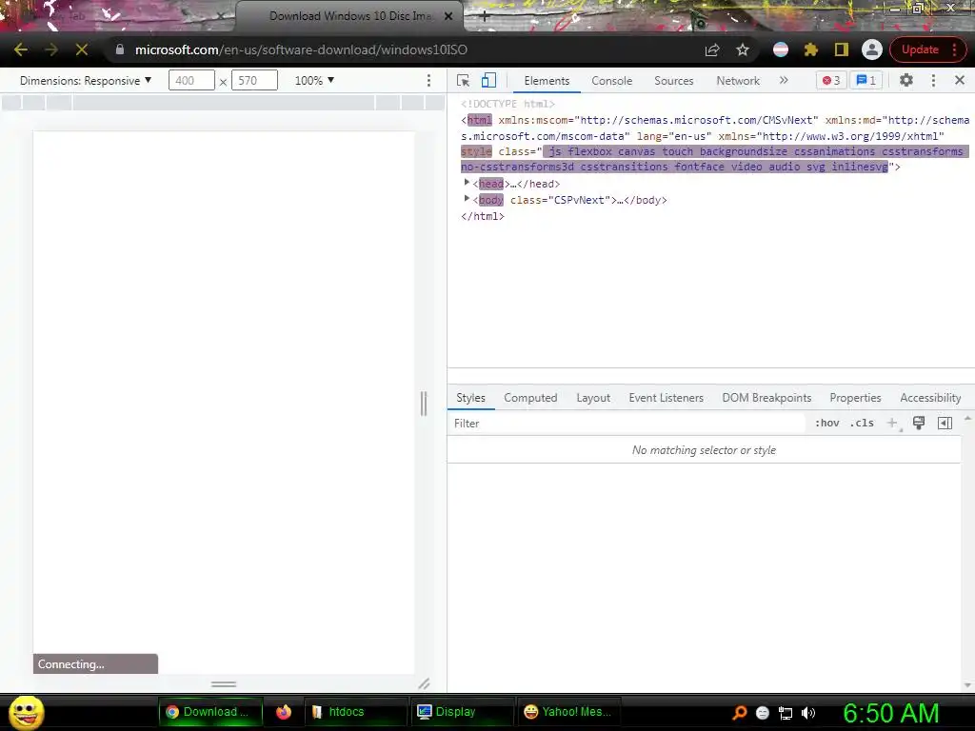This screenshot has width=975, height=731.
Task: Show more DevTools tabs chevron
Action: click(x=784, y=80)
